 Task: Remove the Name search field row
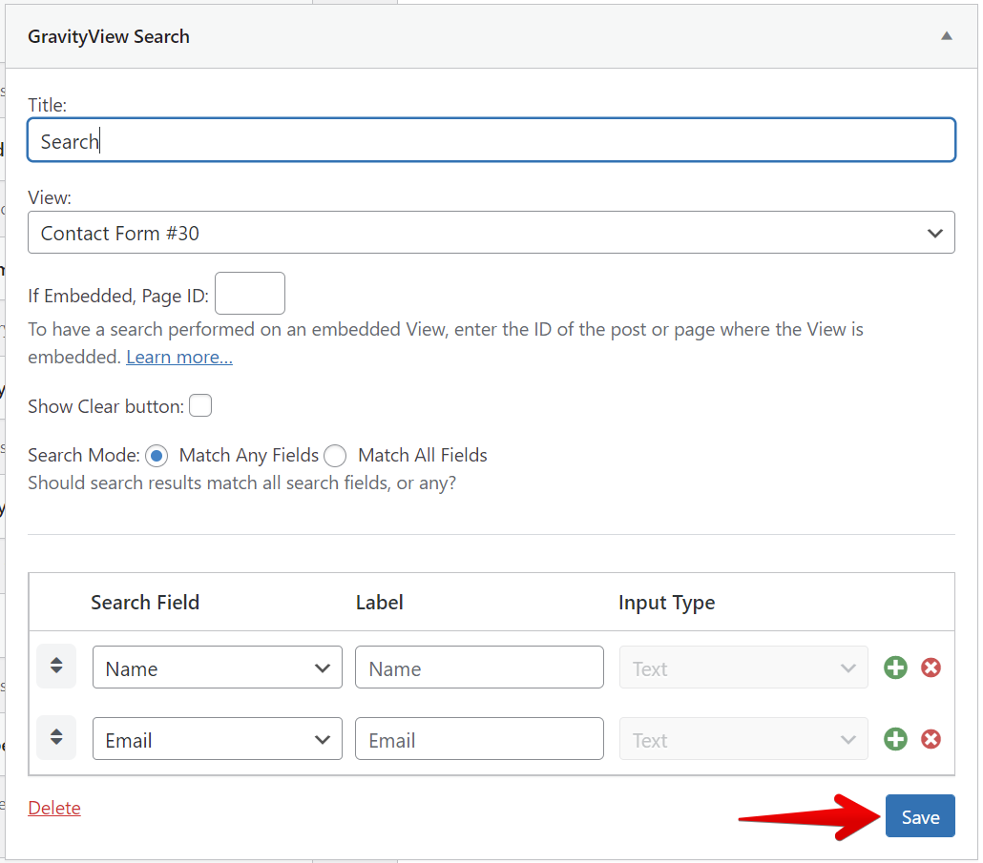(931, 668)
